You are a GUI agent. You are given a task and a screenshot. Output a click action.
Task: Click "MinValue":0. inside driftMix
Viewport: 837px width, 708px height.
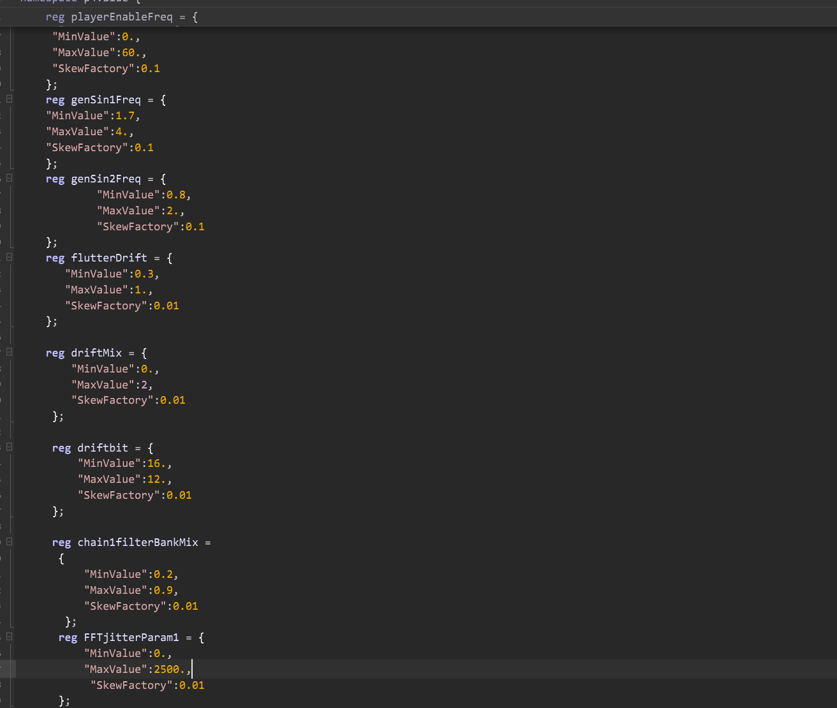tap(115, 369)
